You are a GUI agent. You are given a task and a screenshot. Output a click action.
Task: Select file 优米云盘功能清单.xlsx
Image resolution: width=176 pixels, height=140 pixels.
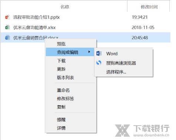[34, 27]
